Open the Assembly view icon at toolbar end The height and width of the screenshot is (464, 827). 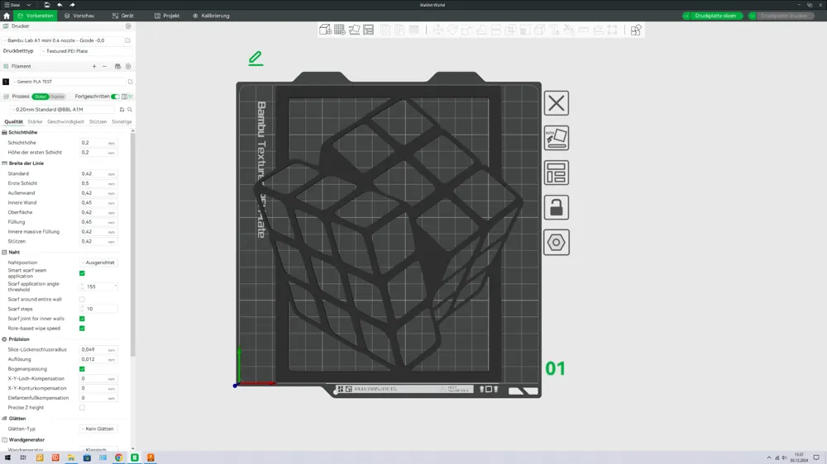[x=635, y=30]
